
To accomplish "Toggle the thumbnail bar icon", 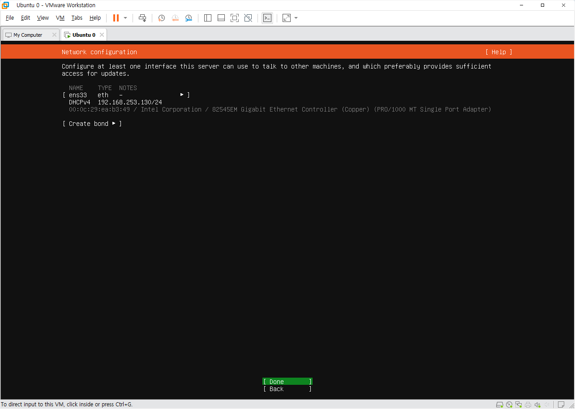I will tap(221, 18).
